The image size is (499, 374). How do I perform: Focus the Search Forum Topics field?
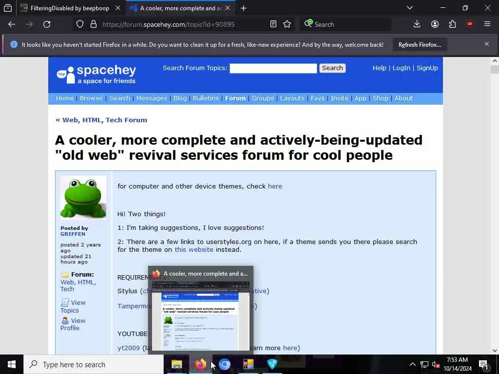(273, 68)
